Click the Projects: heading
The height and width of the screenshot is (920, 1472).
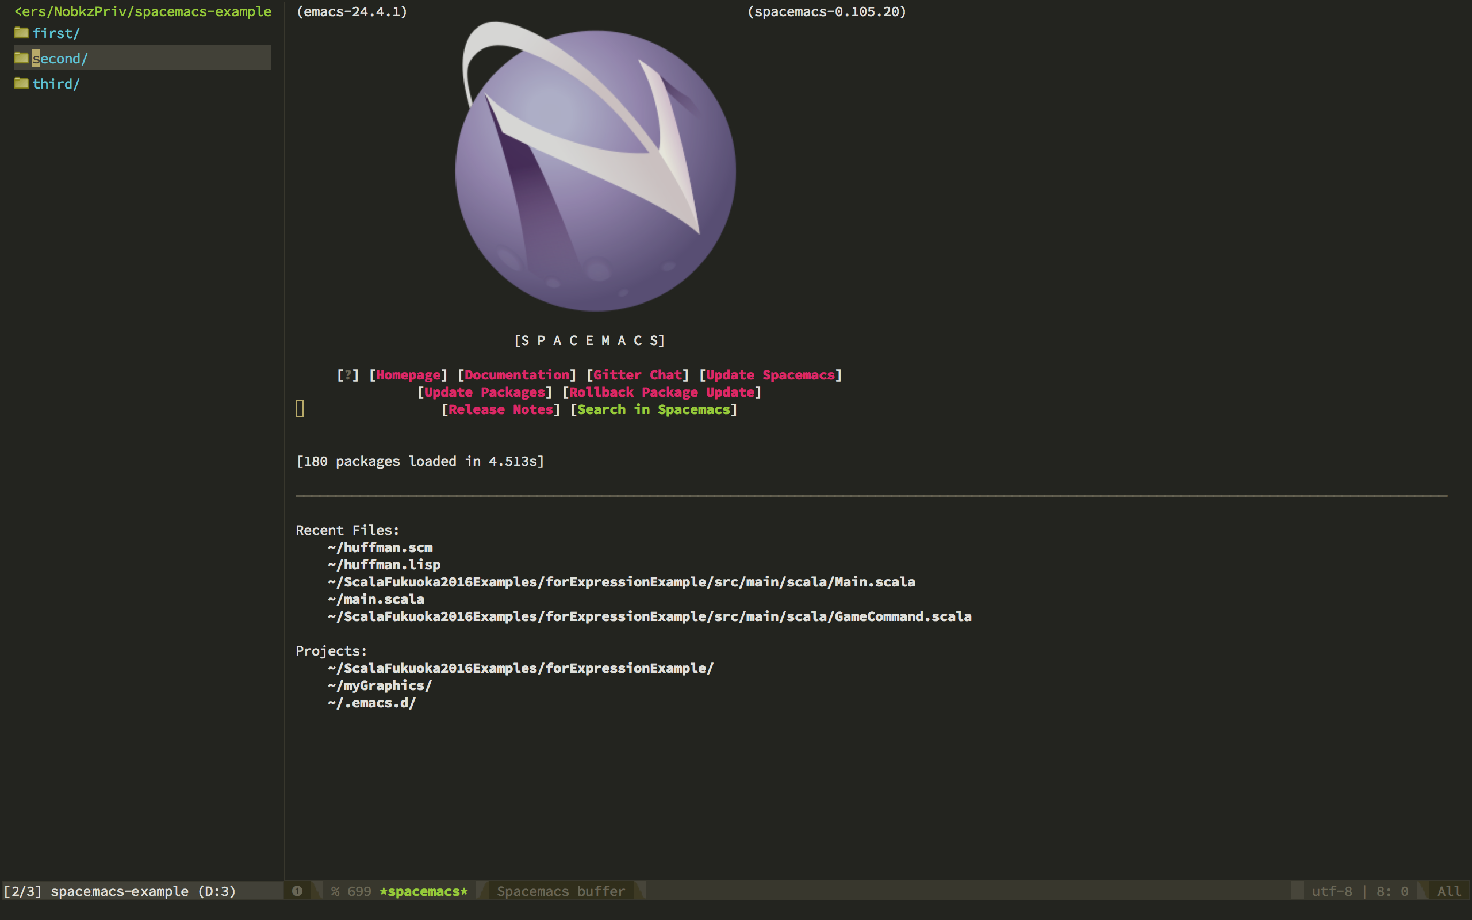pyautogui.click(x=332, y=651)
